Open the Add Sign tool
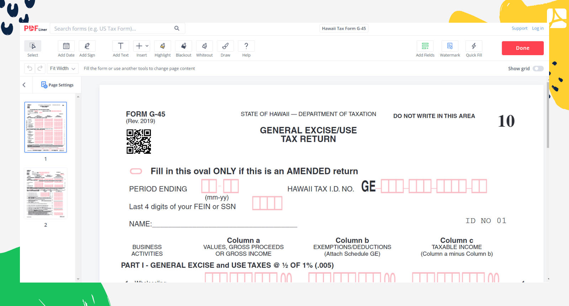Image resolution: width=569 pixels, height=306 pixels. 87,49
